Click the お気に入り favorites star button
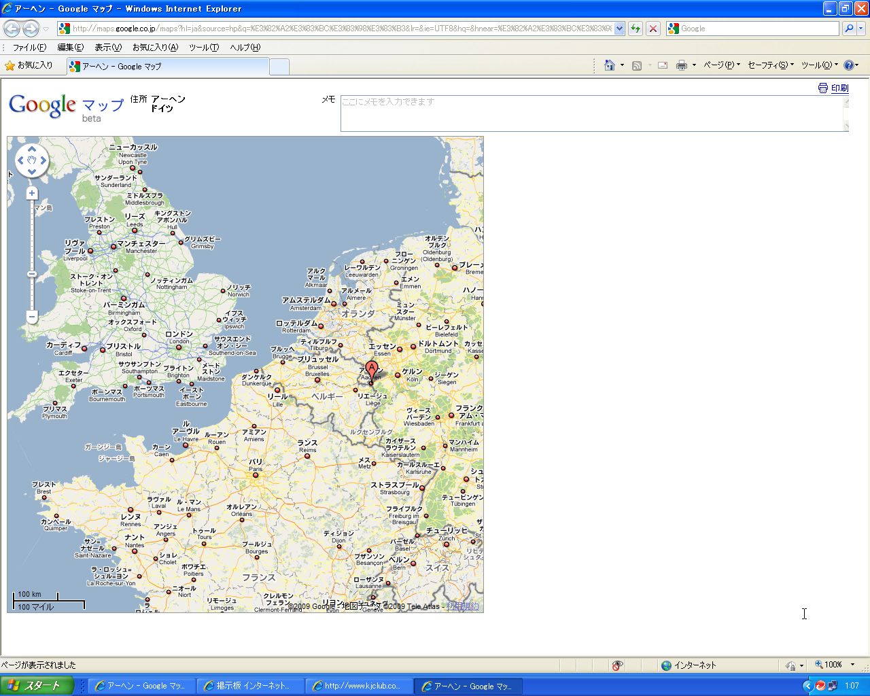 (x=29, y=66)
